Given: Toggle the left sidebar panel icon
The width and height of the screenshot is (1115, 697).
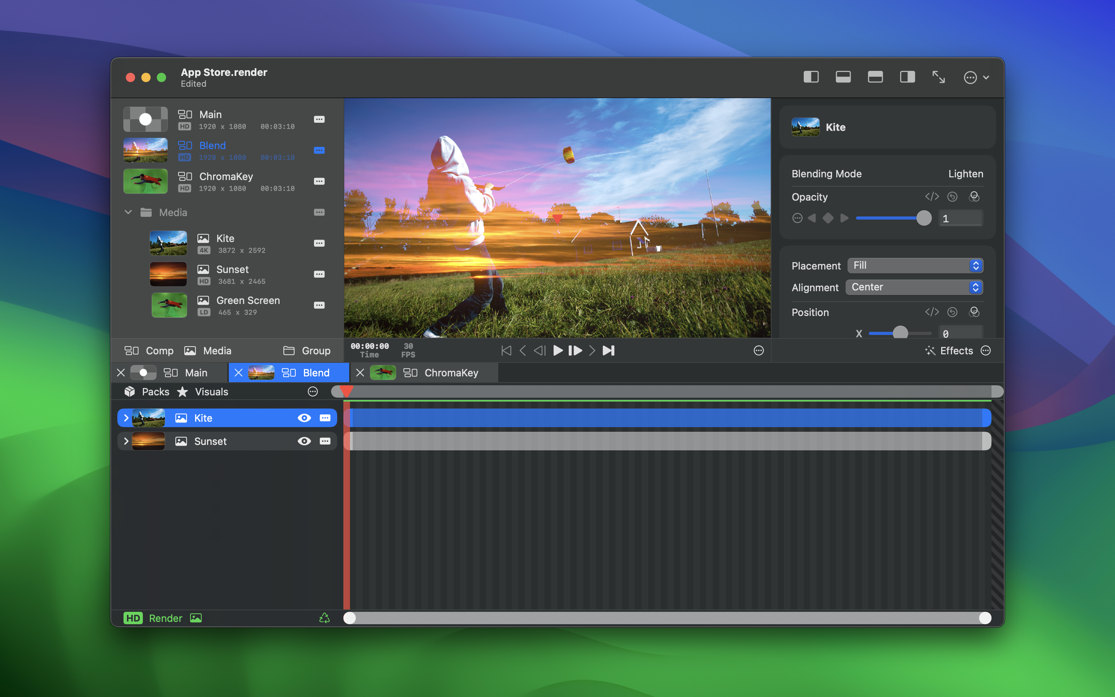Looking at the screenshot, I should [x=811, y=77].
